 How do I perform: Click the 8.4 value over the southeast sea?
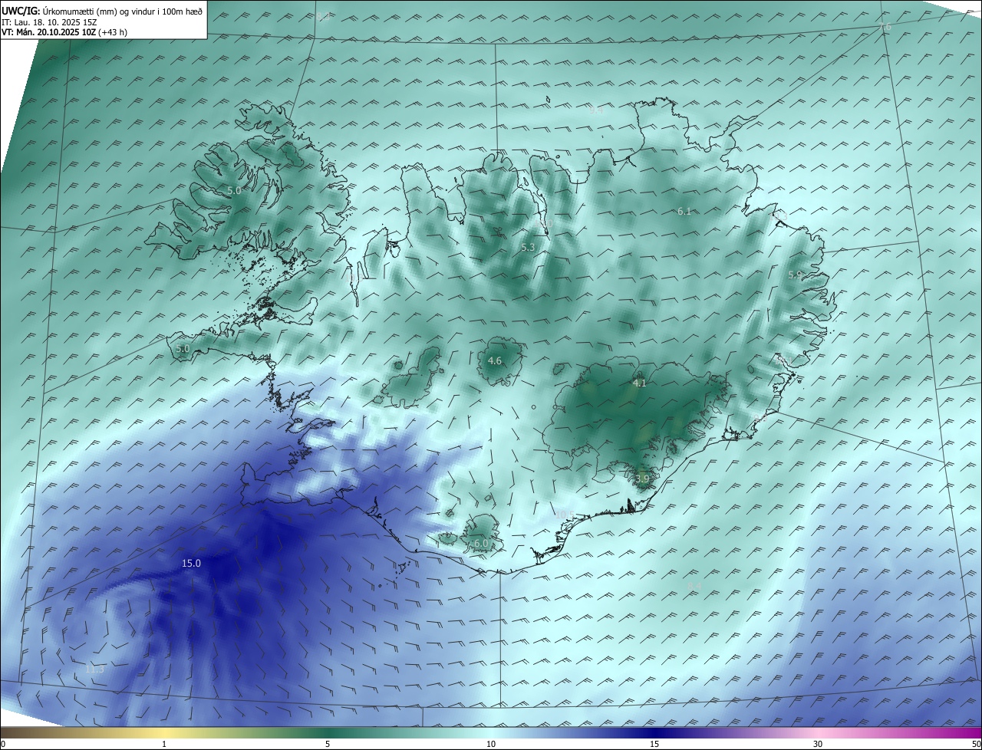pyautogui.click(x=694, y=587)
